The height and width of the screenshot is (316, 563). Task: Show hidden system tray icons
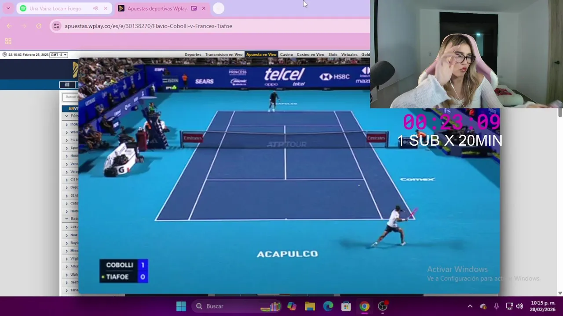(x=470, y=306)
